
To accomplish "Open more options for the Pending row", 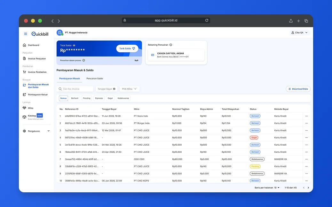I will point(306,166).
